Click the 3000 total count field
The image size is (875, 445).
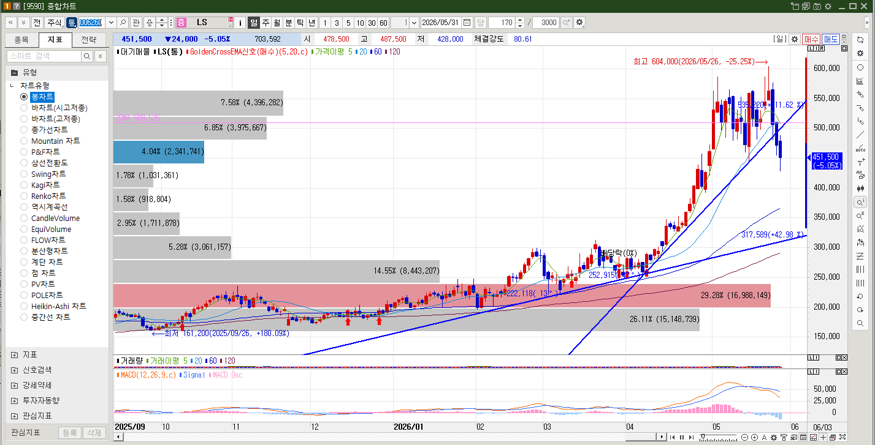tap(546, 23)
